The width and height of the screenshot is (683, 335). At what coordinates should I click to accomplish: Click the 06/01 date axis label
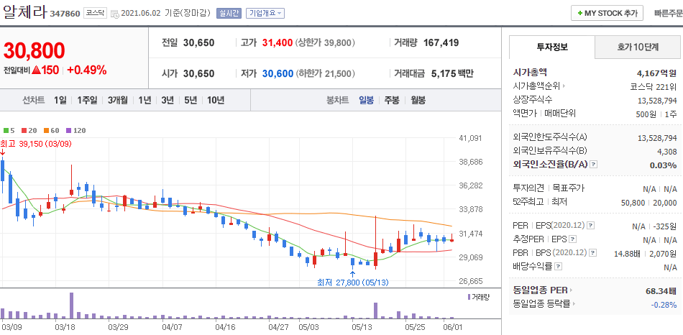(452, 326)
